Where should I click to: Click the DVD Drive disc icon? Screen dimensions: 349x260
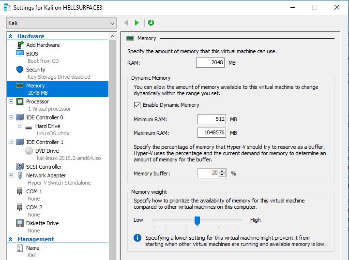29,151
